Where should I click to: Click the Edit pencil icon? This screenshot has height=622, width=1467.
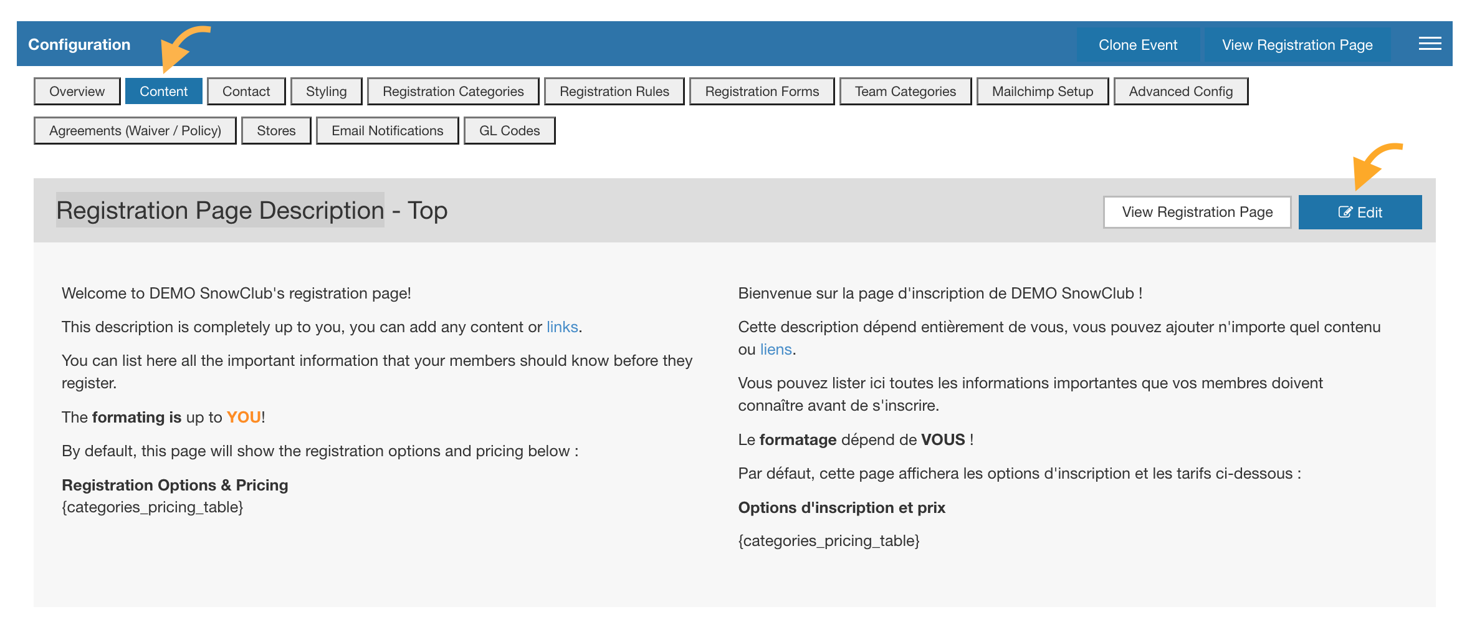pos(1344,212)
